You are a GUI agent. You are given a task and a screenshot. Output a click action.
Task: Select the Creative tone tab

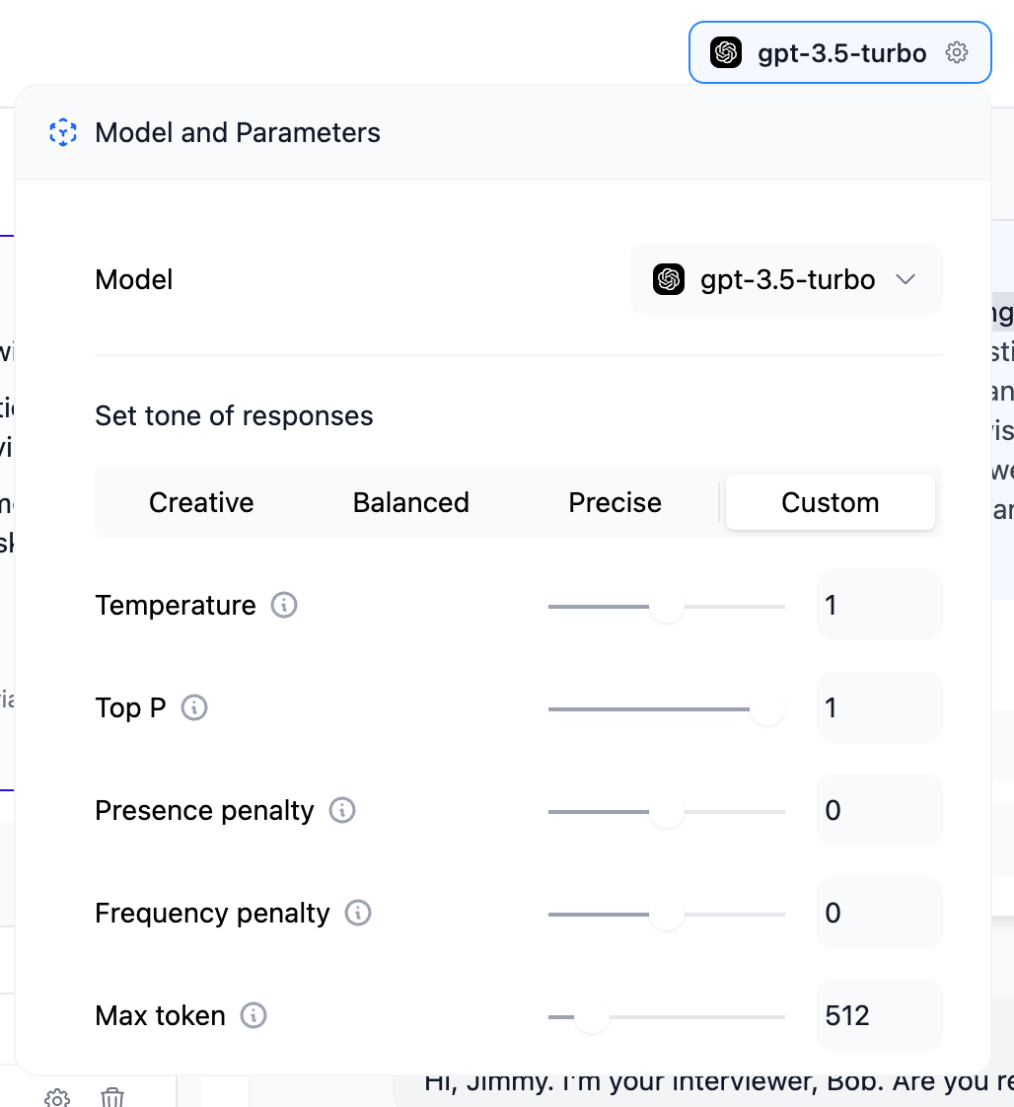[x=201, y=502]
